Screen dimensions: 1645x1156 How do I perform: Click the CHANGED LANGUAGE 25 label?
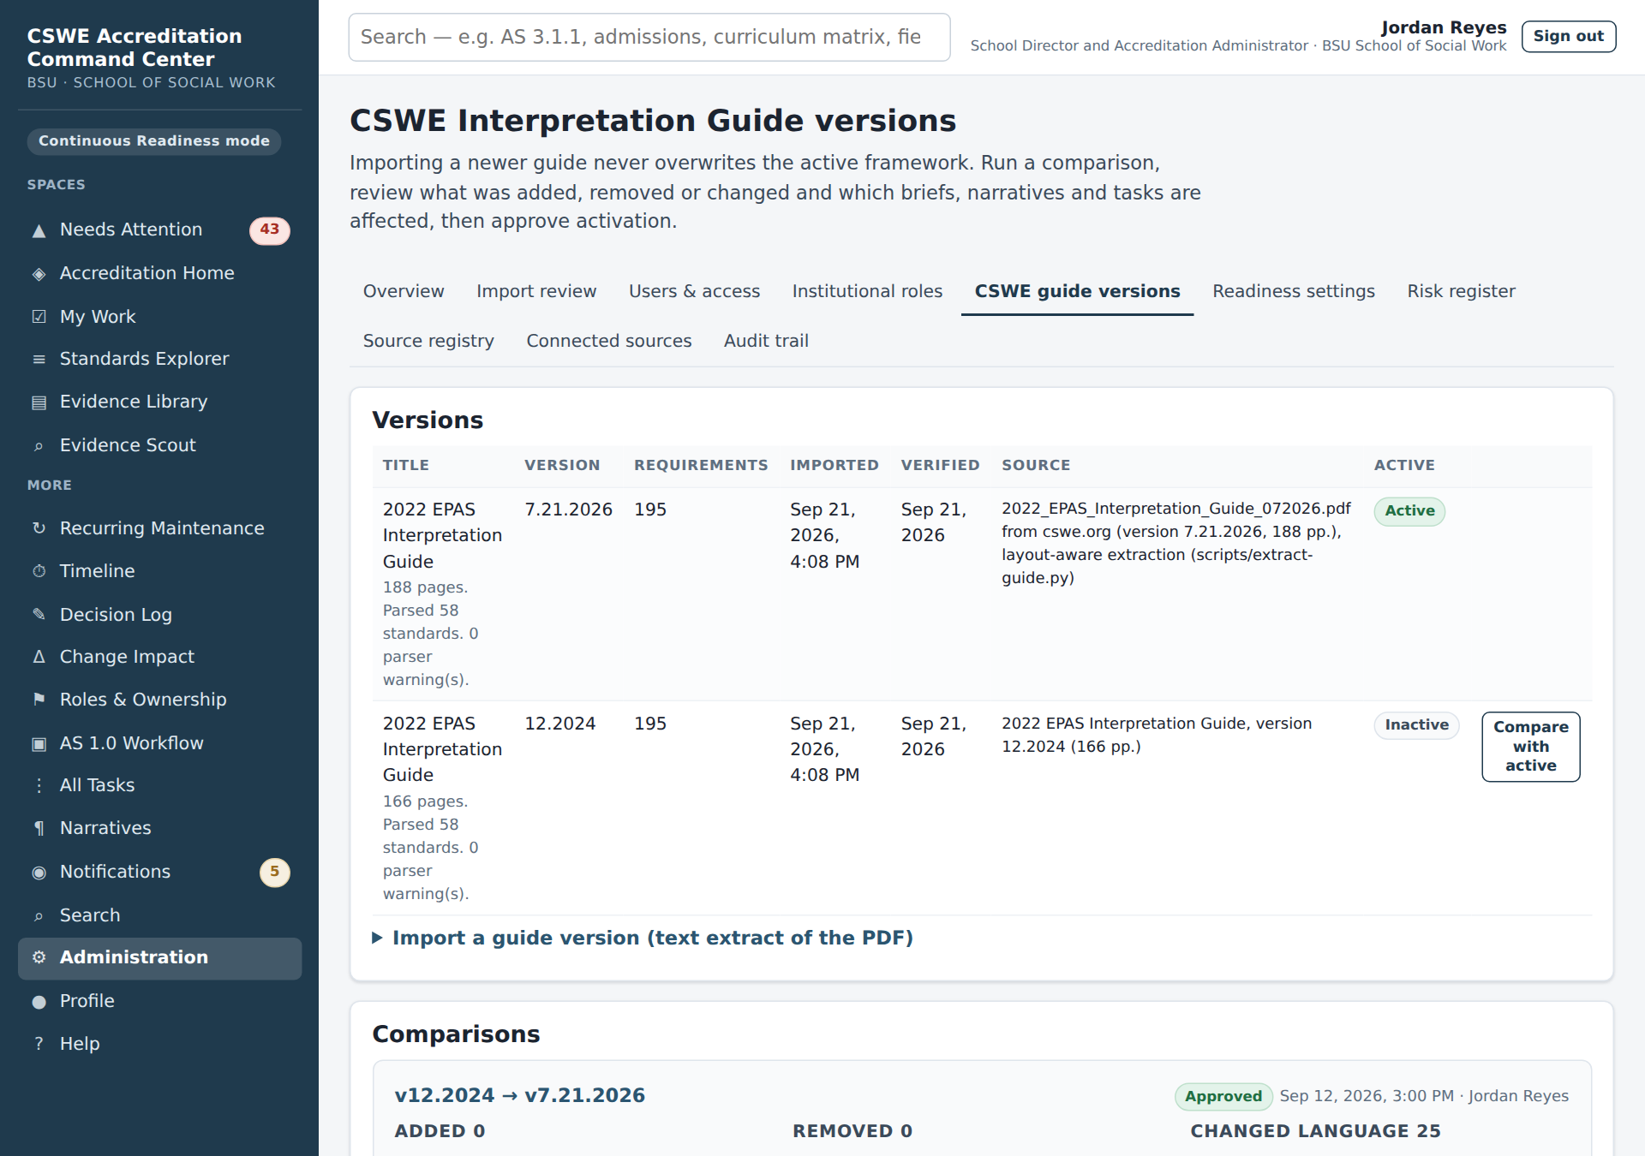[x=1315, y=1131]
